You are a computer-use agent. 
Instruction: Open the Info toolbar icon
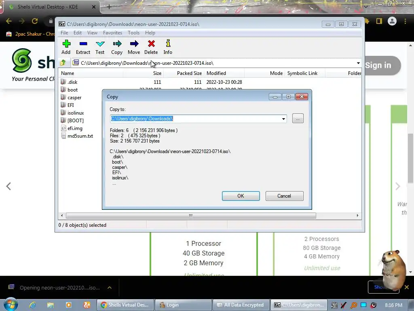(x=168, y=47)
